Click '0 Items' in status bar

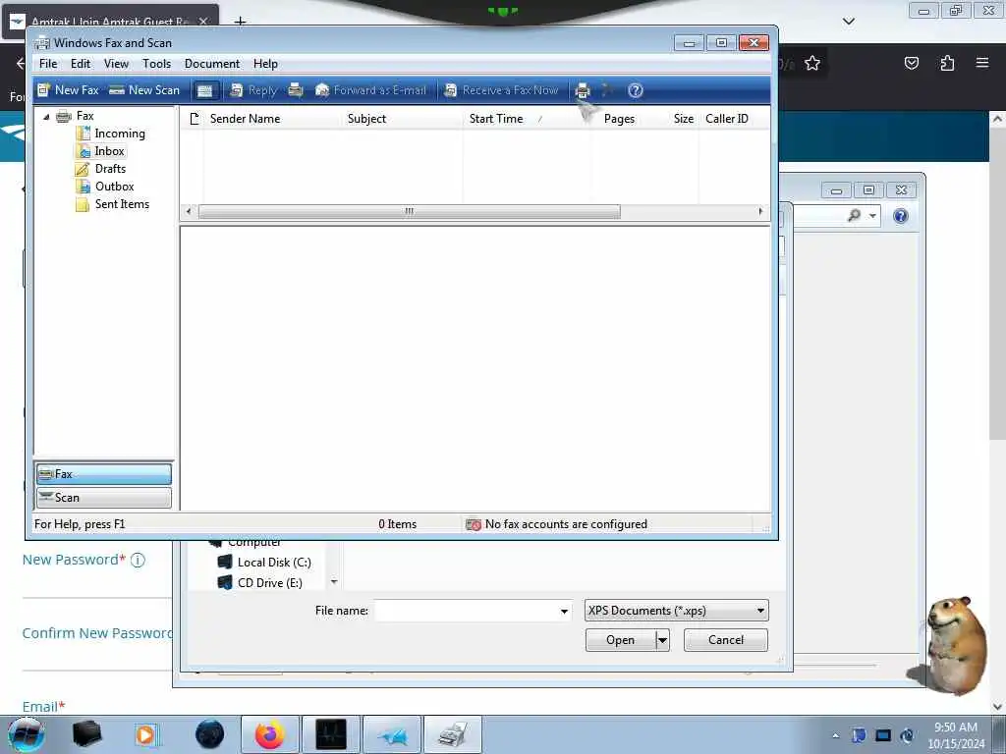(397, 524)
